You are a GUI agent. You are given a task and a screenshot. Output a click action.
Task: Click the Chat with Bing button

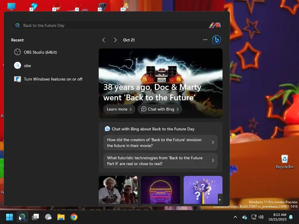(x=160, y=109)
